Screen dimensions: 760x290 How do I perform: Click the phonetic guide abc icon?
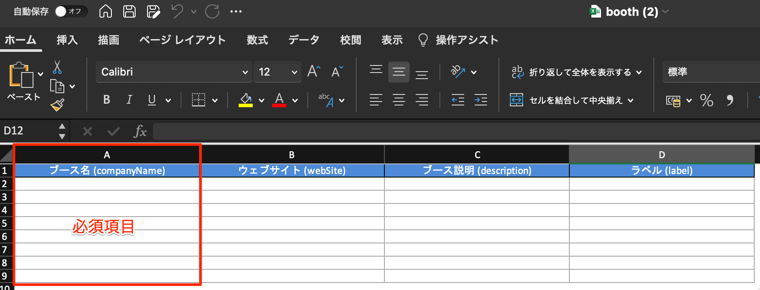click(x=326, y=100)
